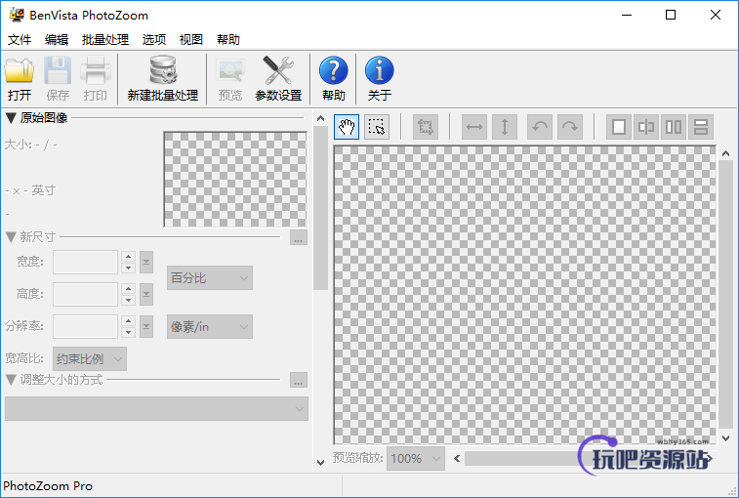Open the Options (选项) menu

click(154, 40)
